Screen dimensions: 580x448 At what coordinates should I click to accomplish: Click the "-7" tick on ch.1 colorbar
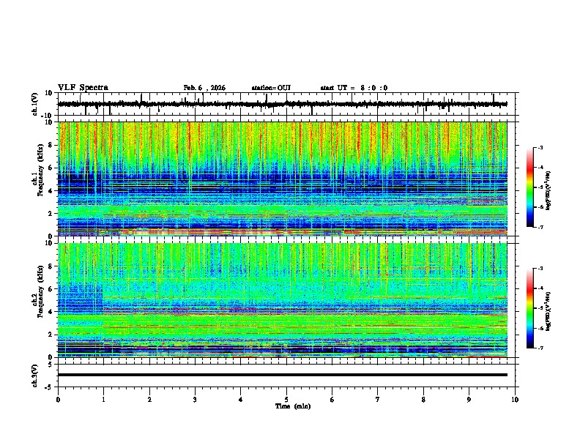(540, 227)
